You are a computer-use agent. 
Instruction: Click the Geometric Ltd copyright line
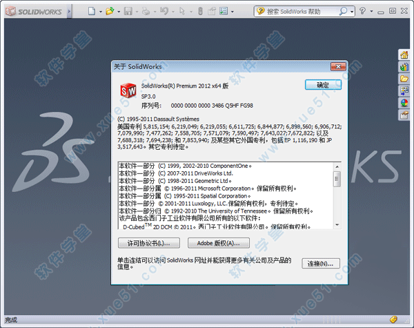point(175,181)
